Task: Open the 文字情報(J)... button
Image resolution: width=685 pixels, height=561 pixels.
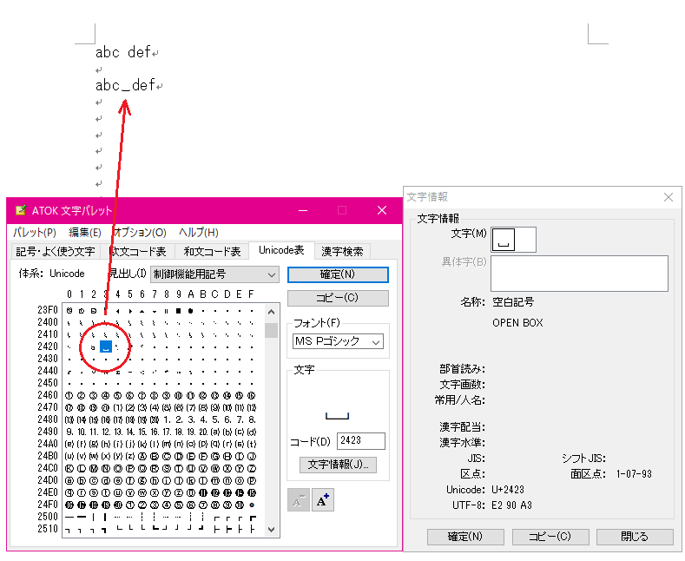Action: click(338, 465)
